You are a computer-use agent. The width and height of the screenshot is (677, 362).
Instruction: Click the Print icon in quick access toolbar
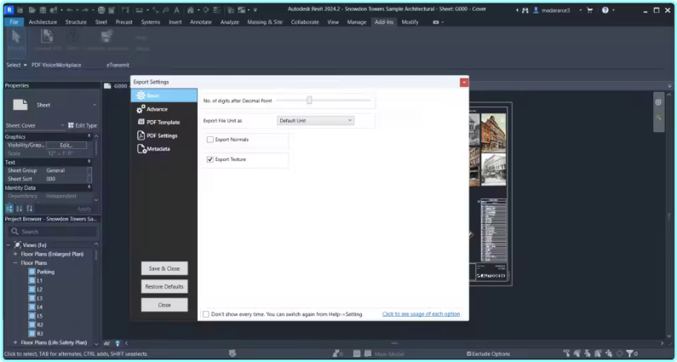101,9
